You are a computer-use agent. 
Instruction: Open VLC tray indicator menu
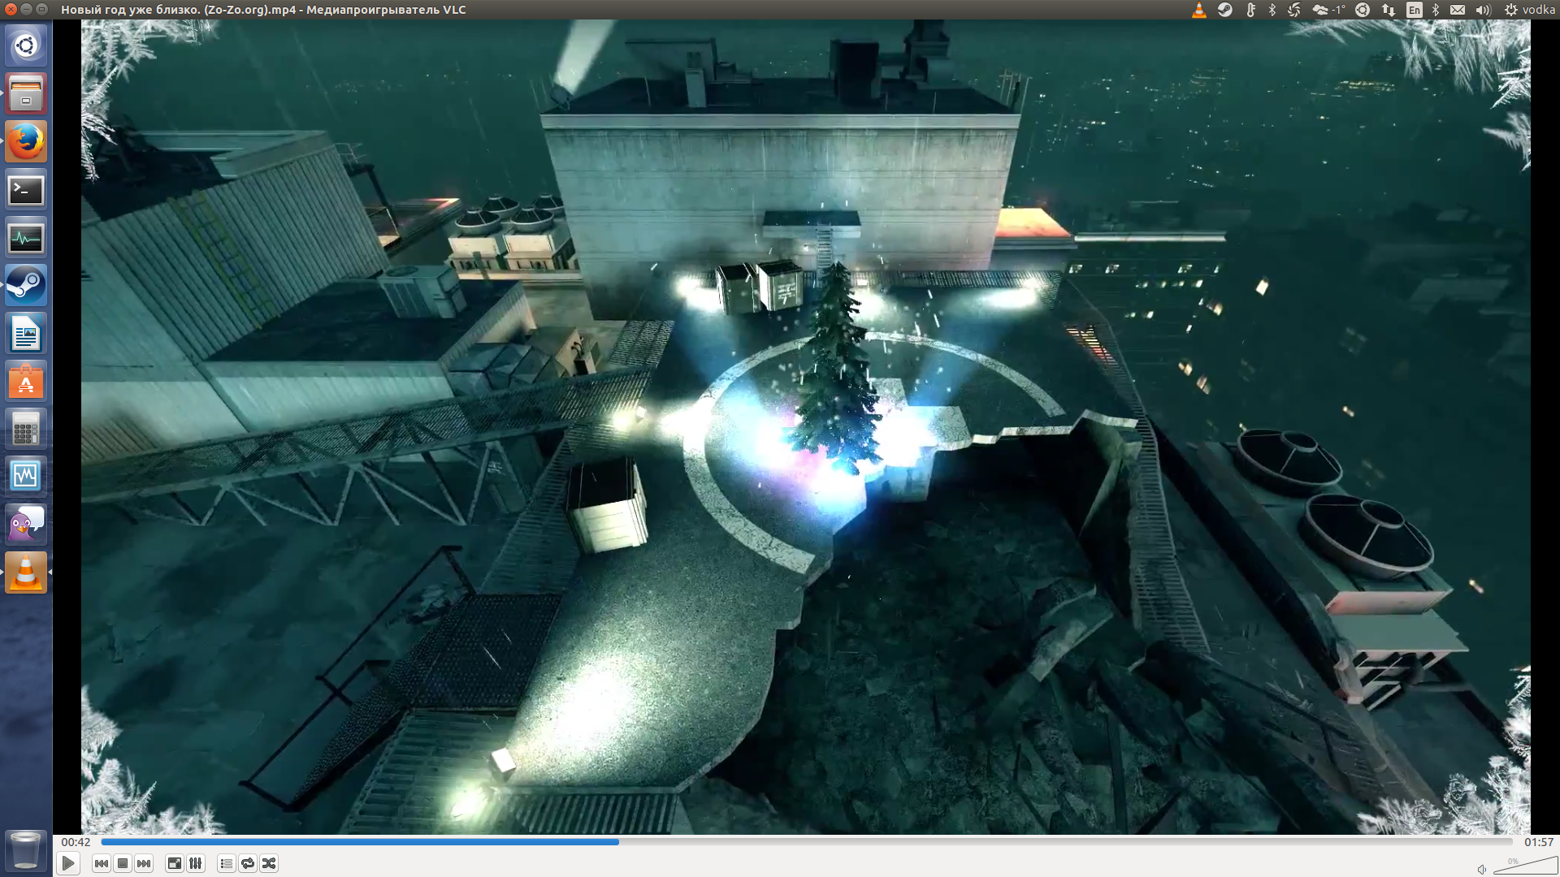[x=1198, y=10]
